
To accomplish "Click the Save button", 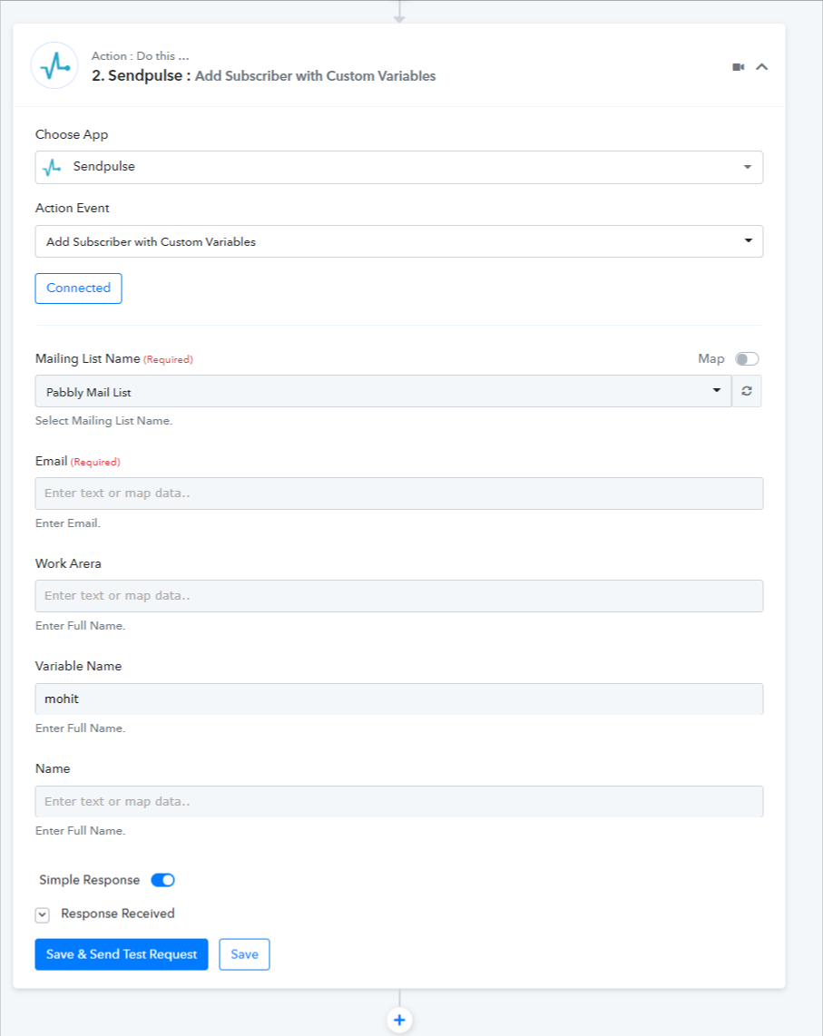I will click(x=244, y=954).
